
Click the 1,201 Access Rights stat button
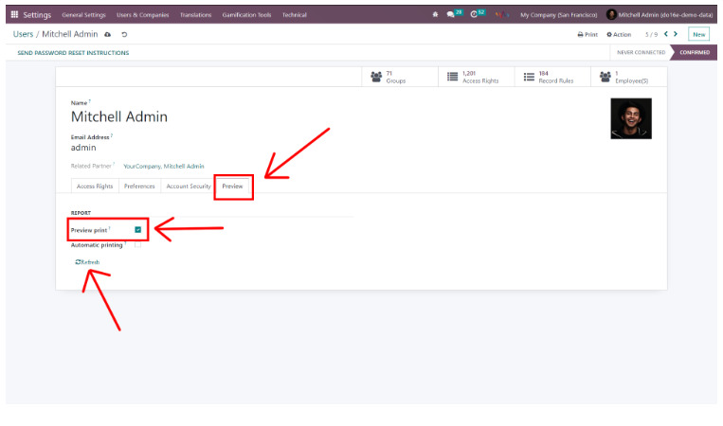pos(475,77)
